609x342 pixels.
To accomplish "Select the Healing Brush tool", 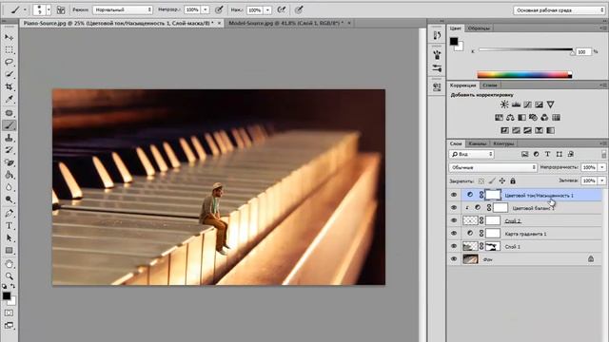I will pyautogui.click(x=9, y=113).
